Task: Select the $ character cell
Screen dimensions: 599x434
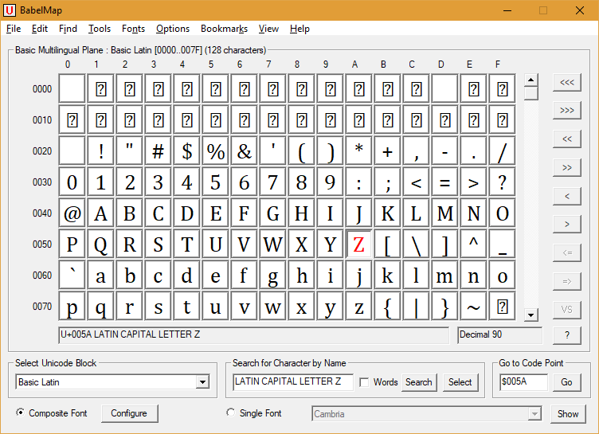Action: [187, 151]
